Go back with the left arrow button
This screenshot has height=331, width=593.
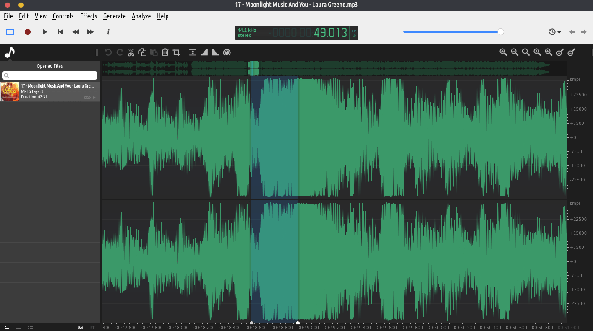coord(572,32)
